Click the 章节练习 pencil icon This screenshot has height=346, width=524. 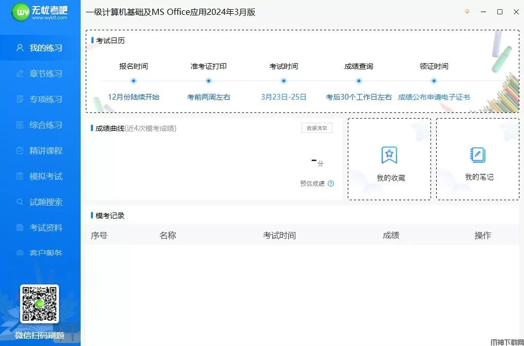click(20, 73)
